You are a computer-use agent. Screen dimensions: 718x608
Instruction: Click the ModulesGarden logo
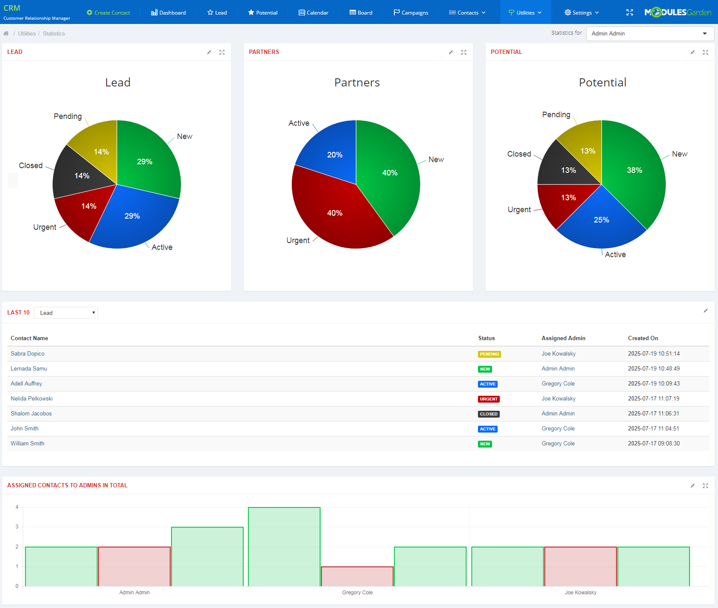pos(677,12)
